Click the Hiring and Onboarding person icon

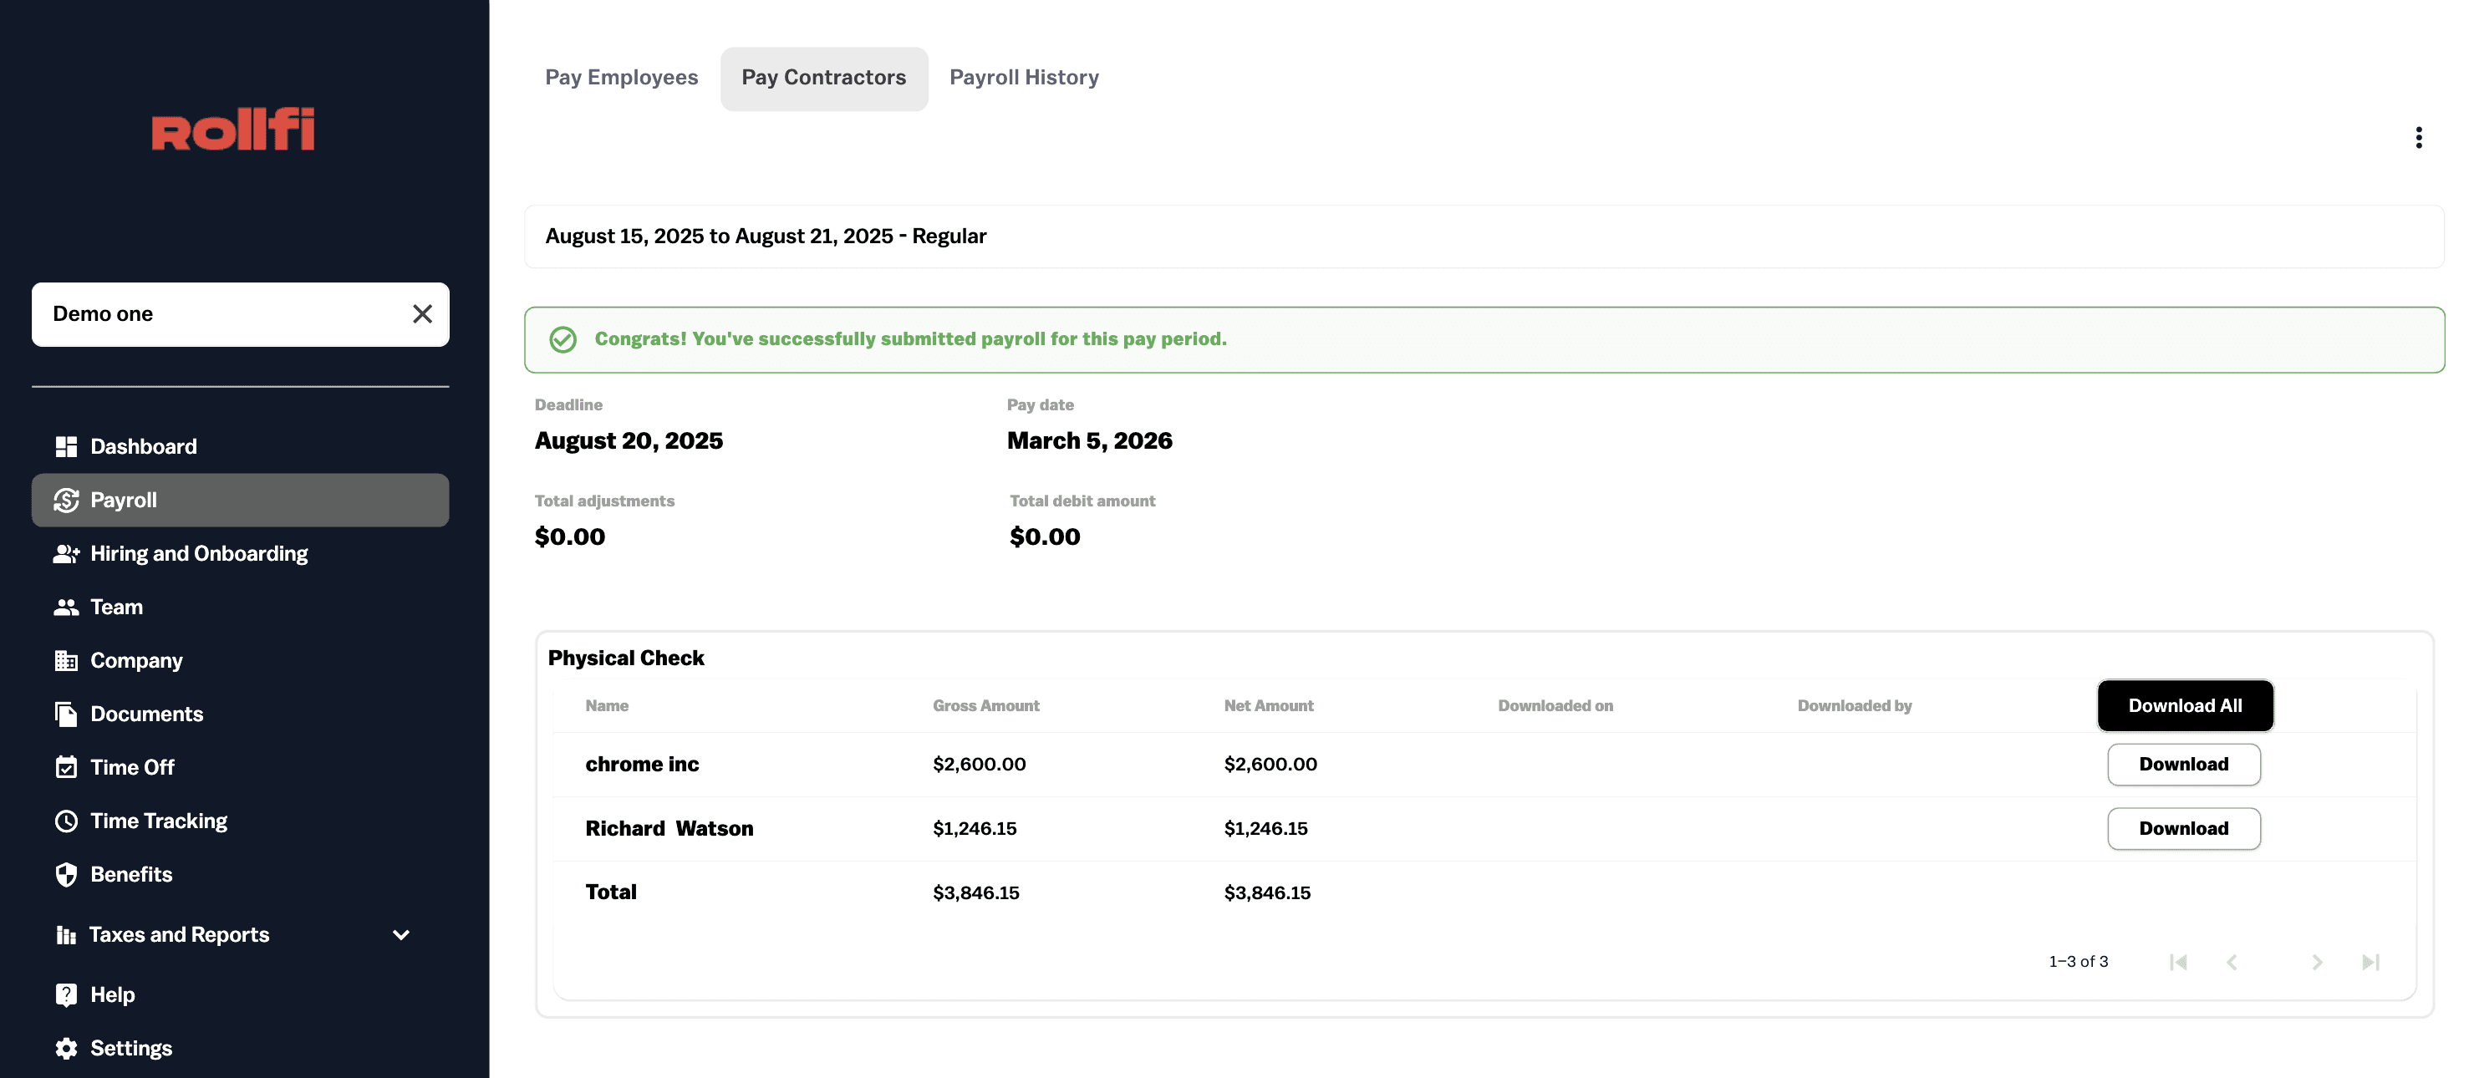(x=65, y=554)
